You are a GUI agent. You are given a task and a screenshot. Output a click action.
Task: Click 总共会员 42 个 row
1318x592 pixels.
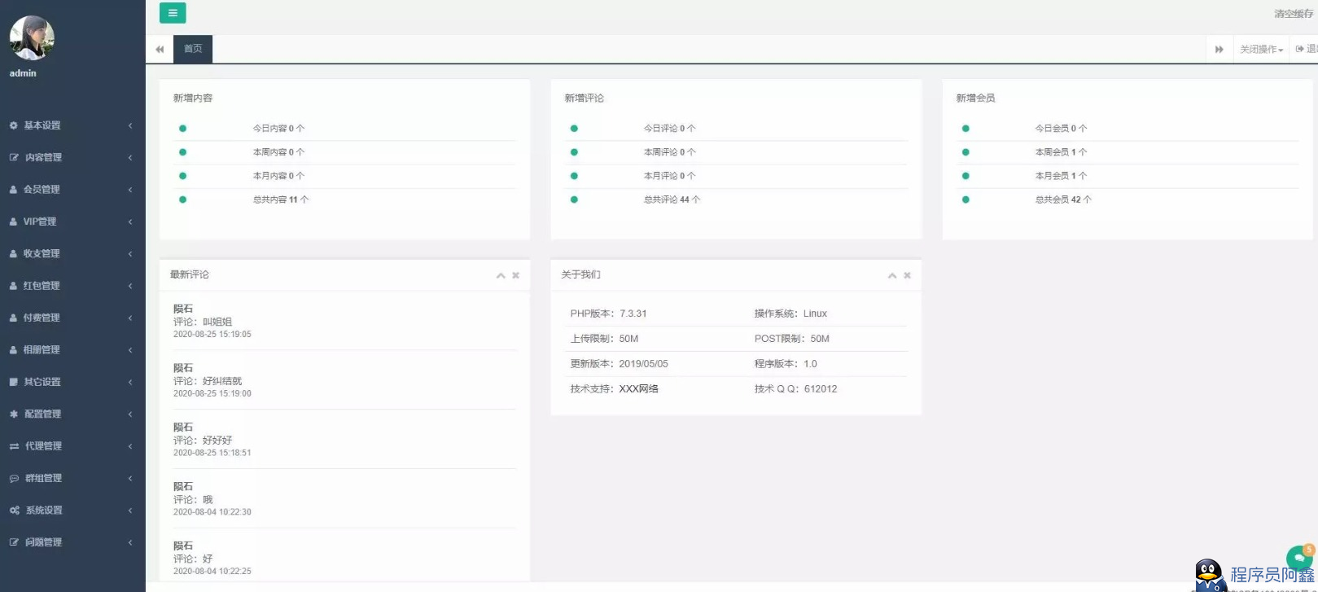pos(1128,200)
